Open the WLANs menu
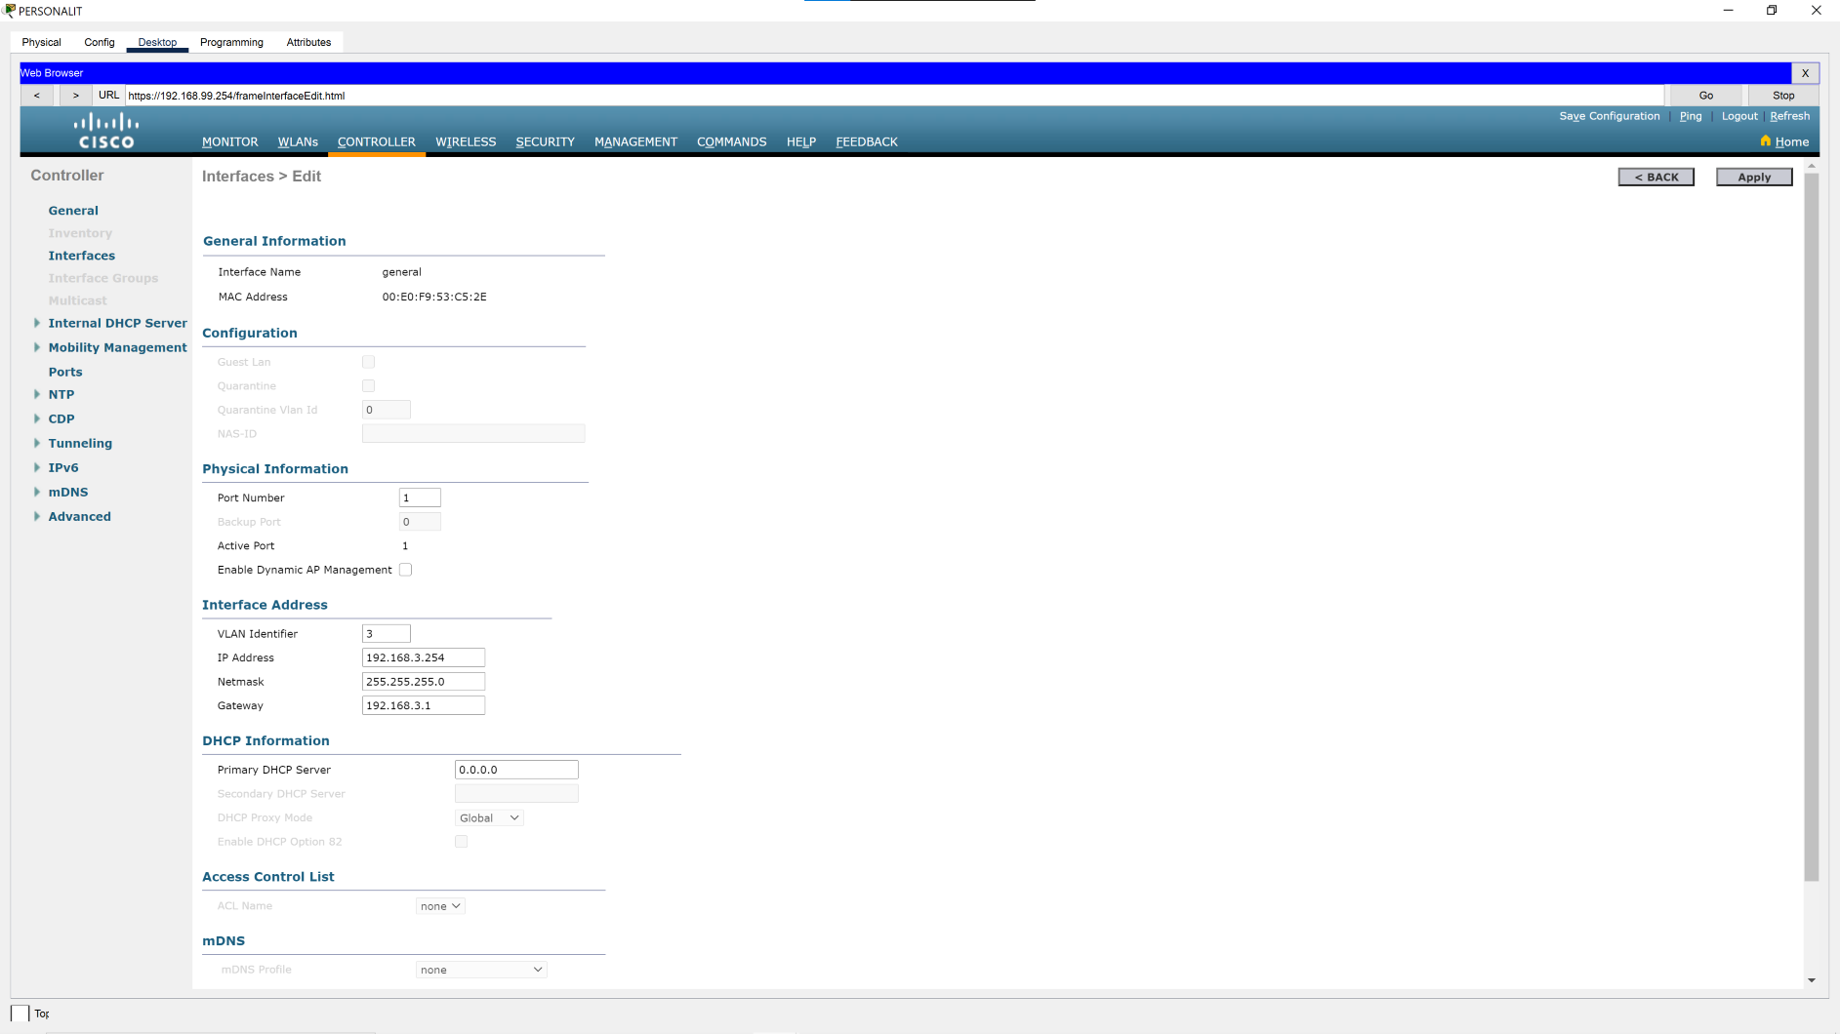The height and width of the screenshot is (1034, 1840). pos(298,141)
